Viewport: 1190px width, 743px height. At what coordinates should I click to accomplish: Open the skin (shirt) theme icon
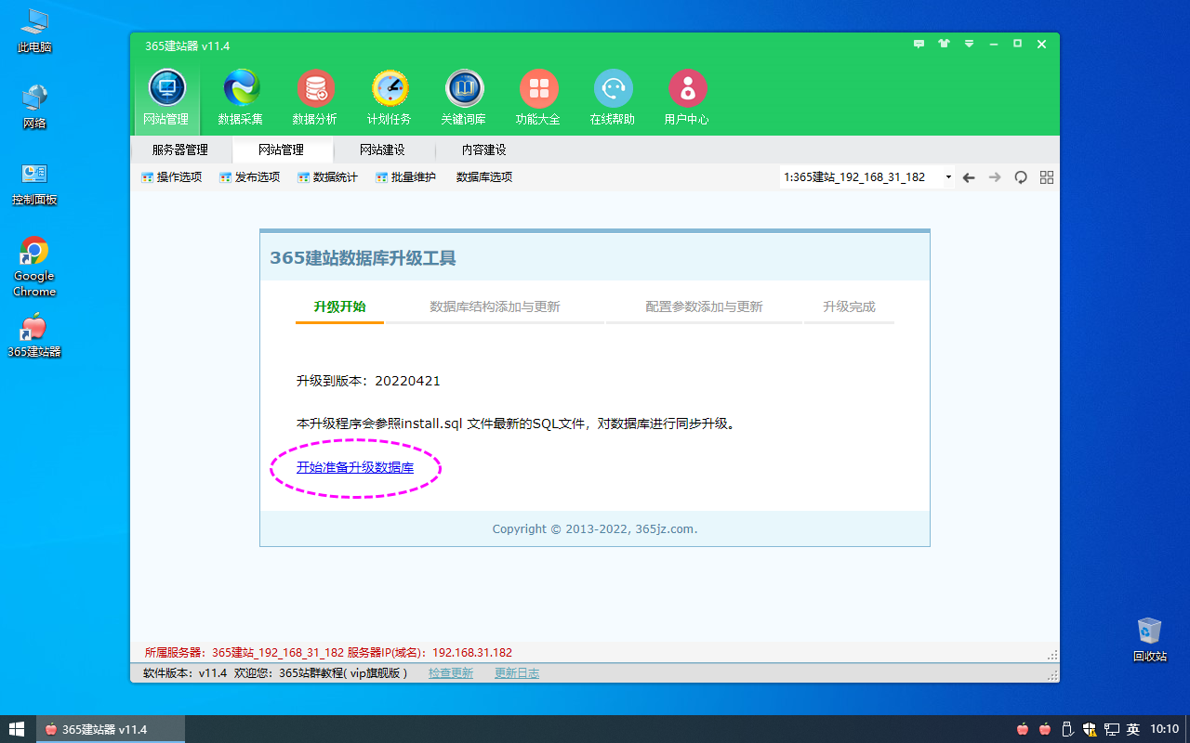945,44
